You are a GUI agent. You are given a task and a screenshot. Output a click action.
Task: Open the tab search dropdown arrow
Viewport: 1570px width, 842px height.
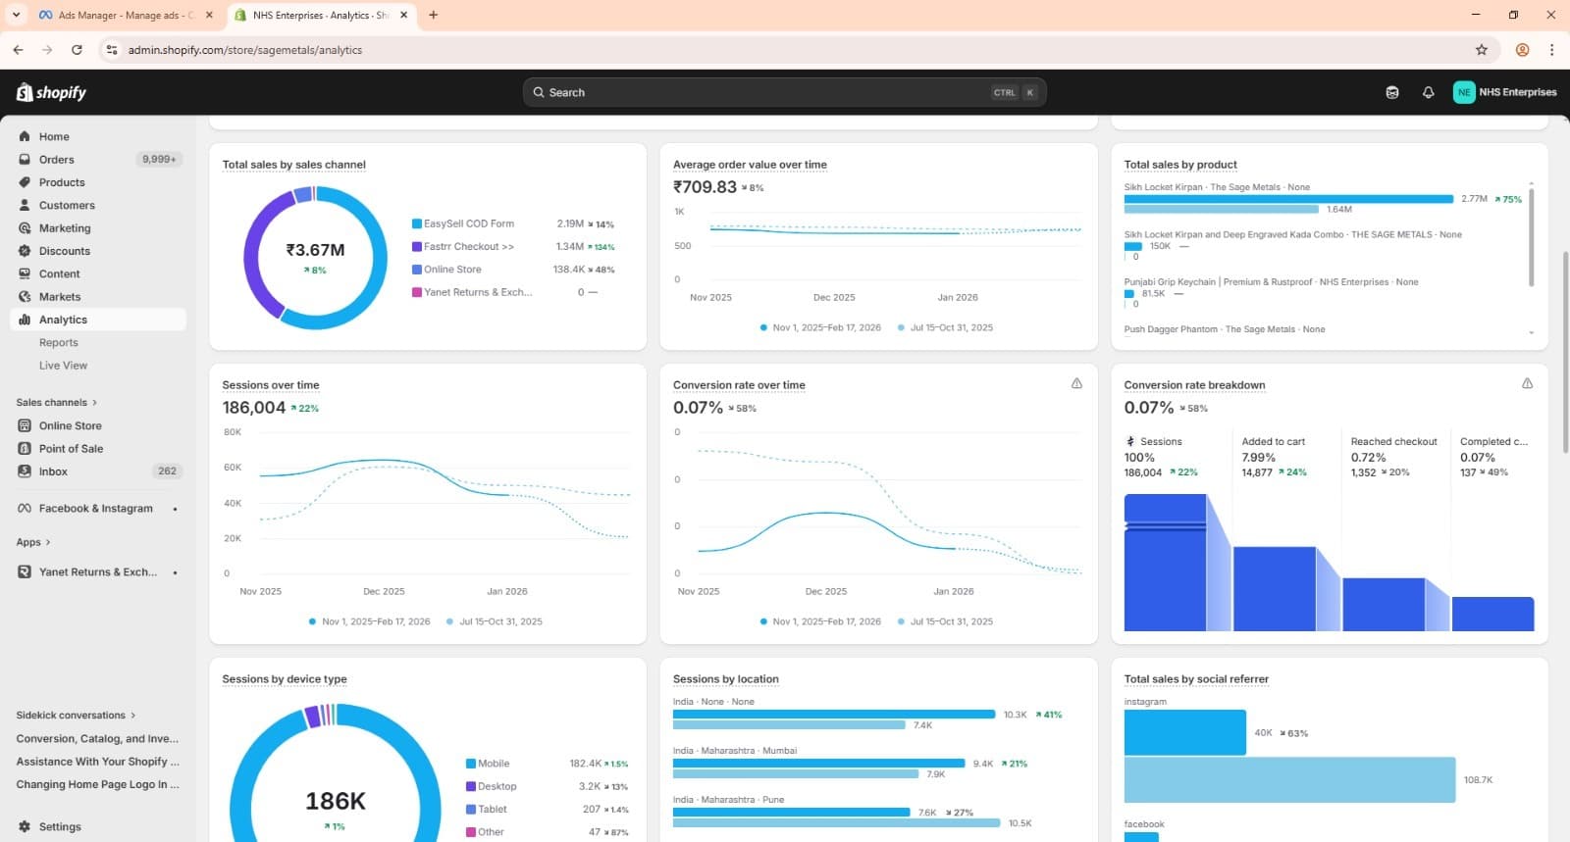(16, 15)
